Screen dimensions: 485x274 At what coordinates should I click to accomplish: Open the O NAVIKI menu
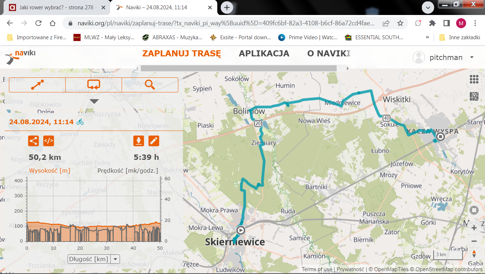tap(329, 54)
